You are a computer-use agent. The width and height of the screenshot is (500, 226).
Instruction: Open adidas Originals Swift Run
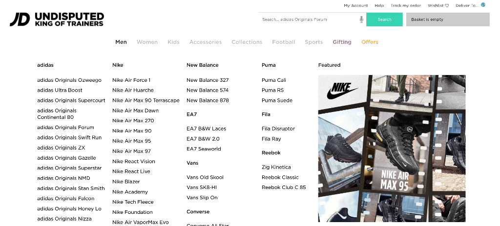(69, 137)
